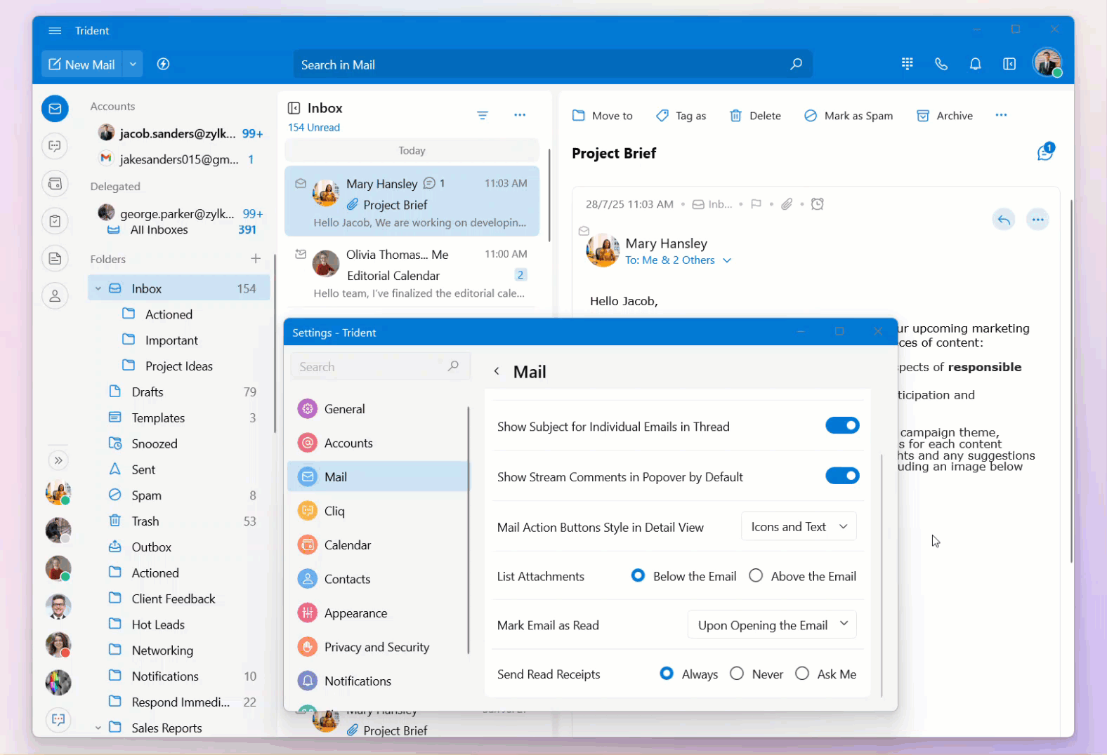The height and width of the screenshot is (755, 1107).
Task: Click Mark as Spam button
Action: click(x=849, y=116)
